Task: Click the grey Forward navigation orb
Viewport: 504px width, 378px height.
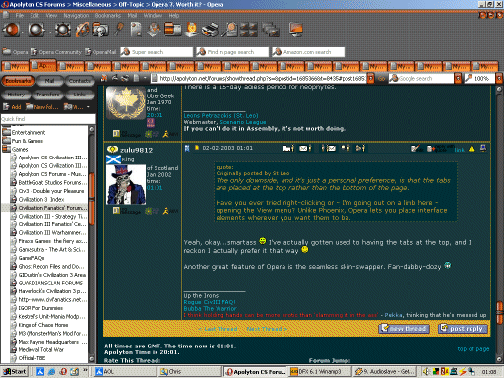Action: (x=36, y=30)
